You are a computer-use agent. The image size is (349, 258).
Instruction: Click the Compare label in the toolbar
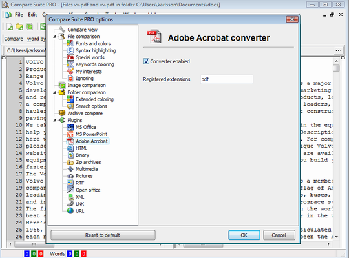(14, 39)
